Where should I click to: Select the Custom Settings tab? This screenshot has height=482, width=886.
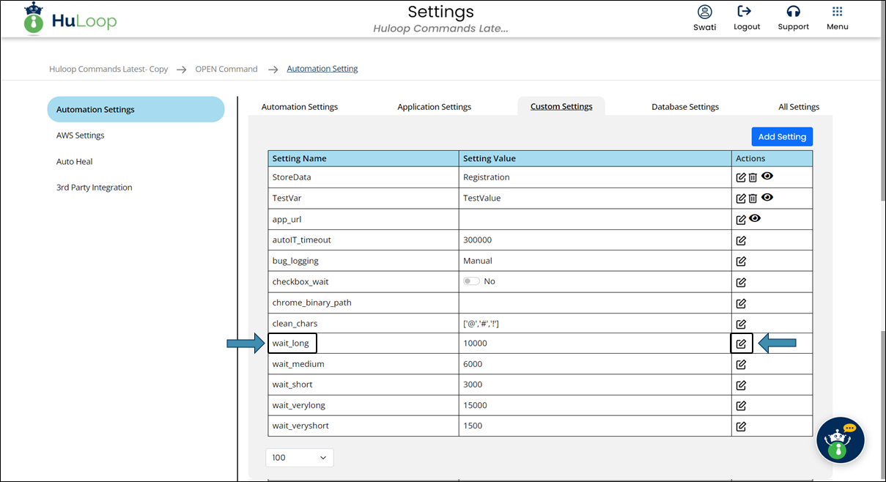[x=561, y=106]
